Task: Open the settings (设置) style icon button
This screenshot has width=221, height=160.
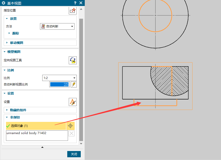Action: point(73,102)
